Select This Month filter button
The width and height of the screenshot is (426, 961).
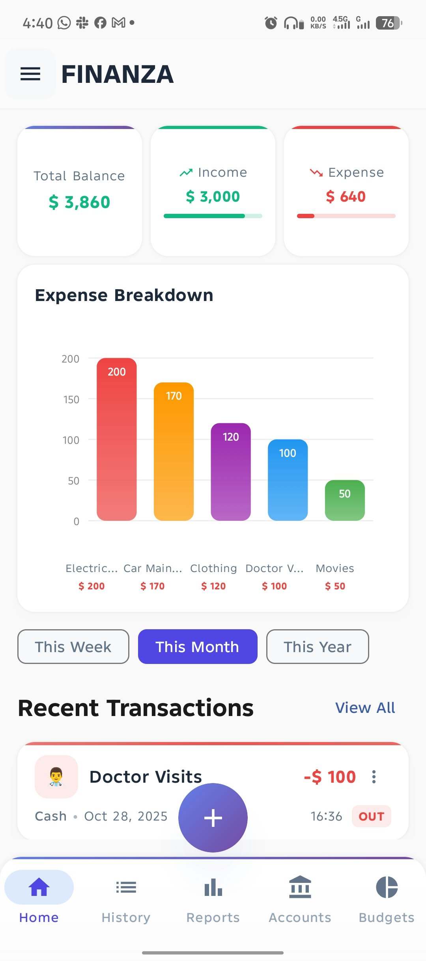pyautogui.click(x=197, y=647)
